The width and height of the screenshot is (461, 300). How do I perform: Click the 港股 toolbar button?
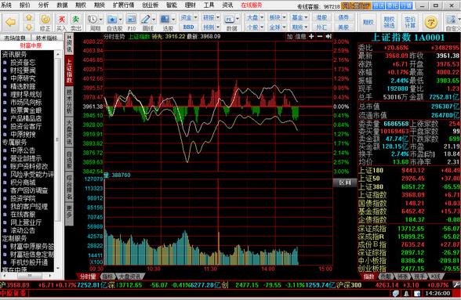click(321, 18)
